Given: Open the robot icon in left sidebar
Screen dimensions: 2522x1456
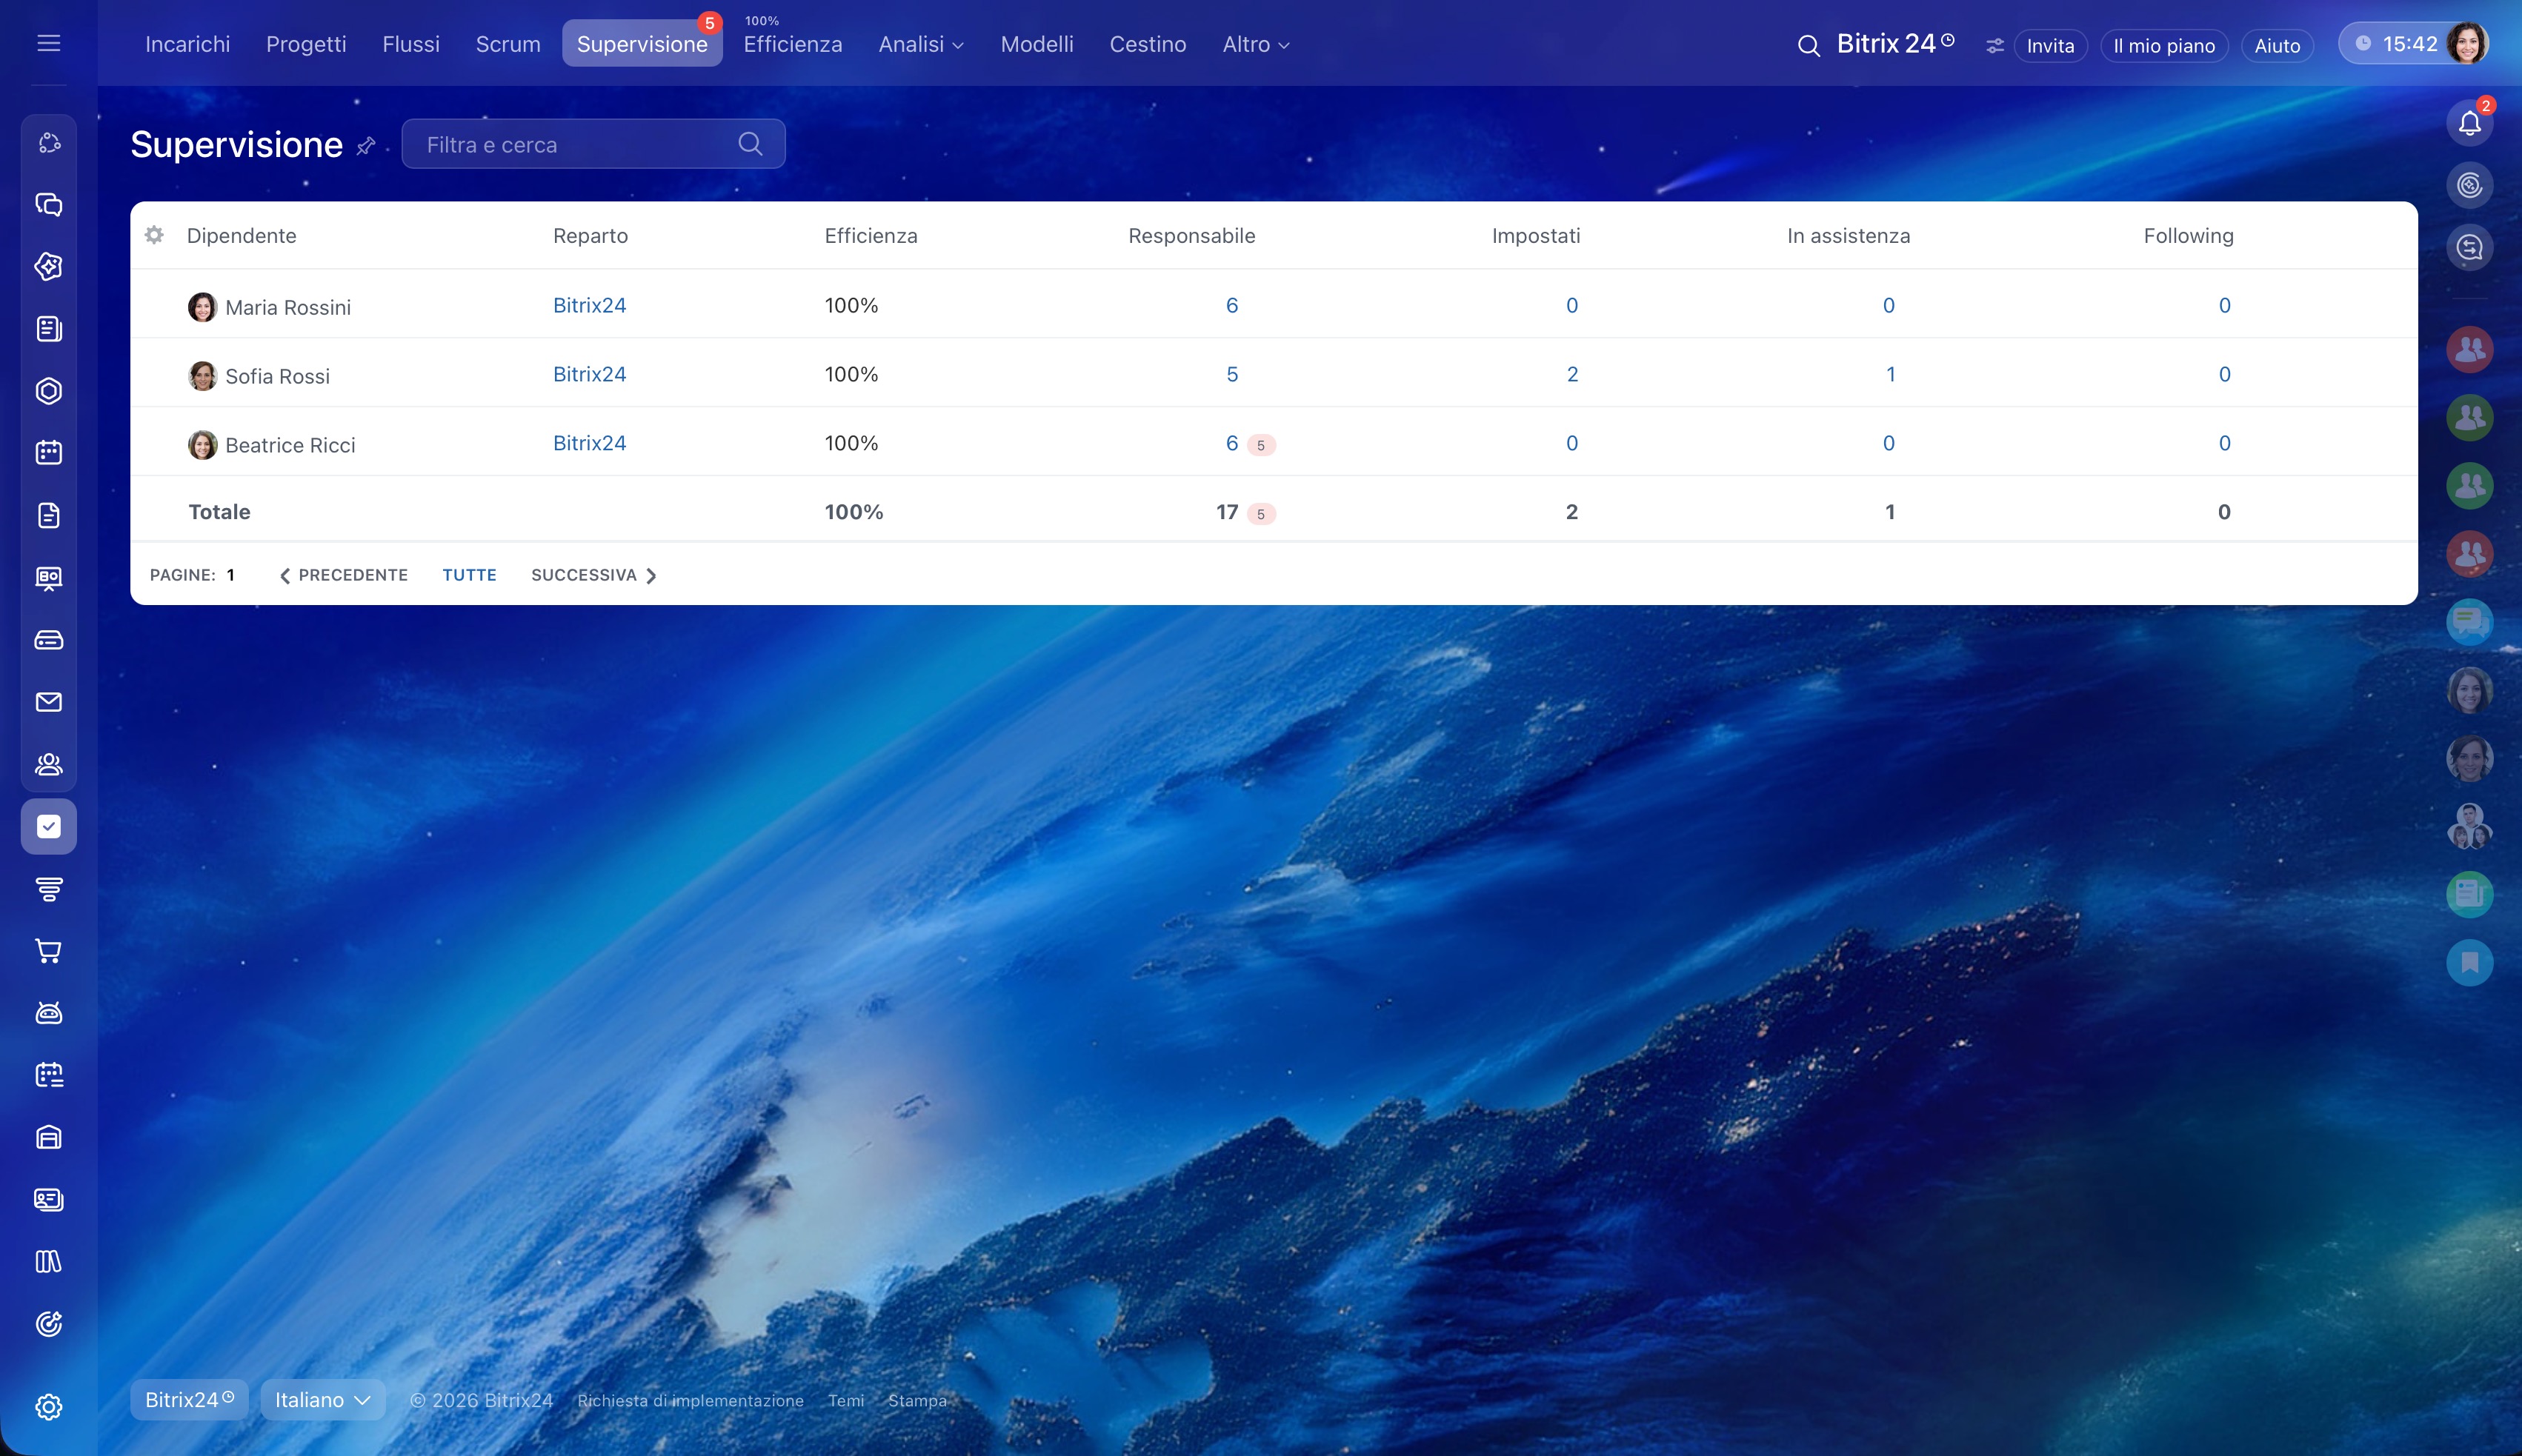Looking at the screenshot, I should pos(48,1013).
